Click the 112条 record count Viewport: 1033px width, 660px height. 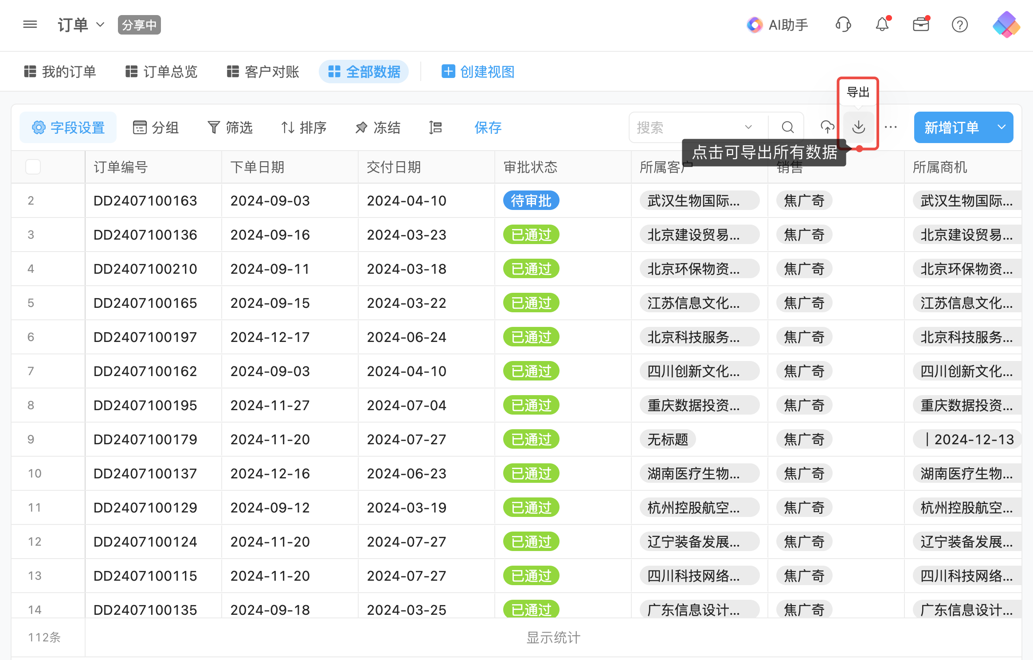(x=44, y=637)
